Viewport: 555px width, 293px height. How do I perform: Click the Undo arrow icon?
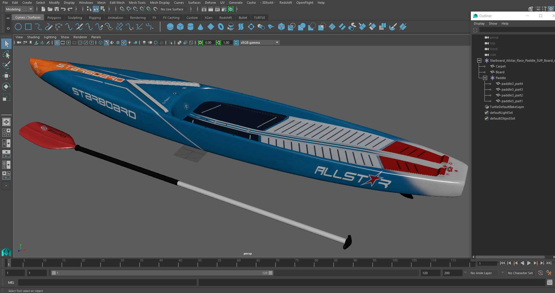[63, 9]
